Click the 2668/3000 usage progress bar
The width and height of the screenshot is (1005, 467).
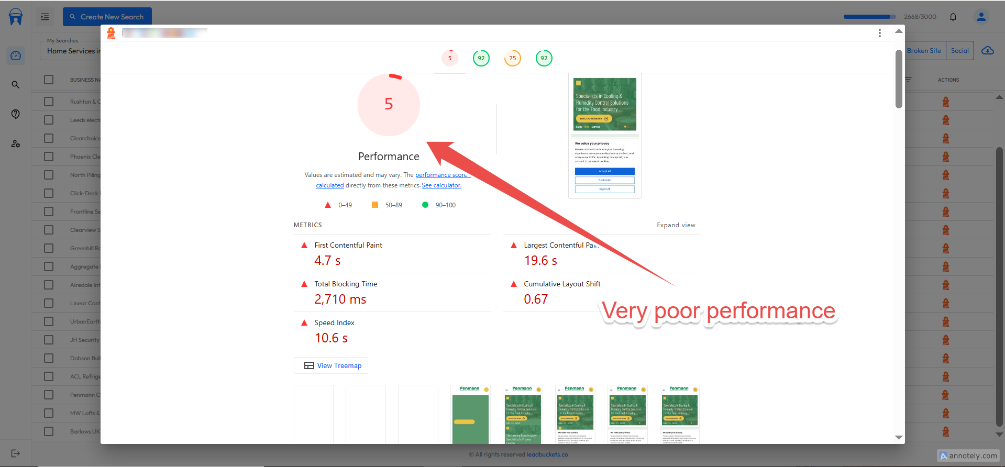[869, 17]
